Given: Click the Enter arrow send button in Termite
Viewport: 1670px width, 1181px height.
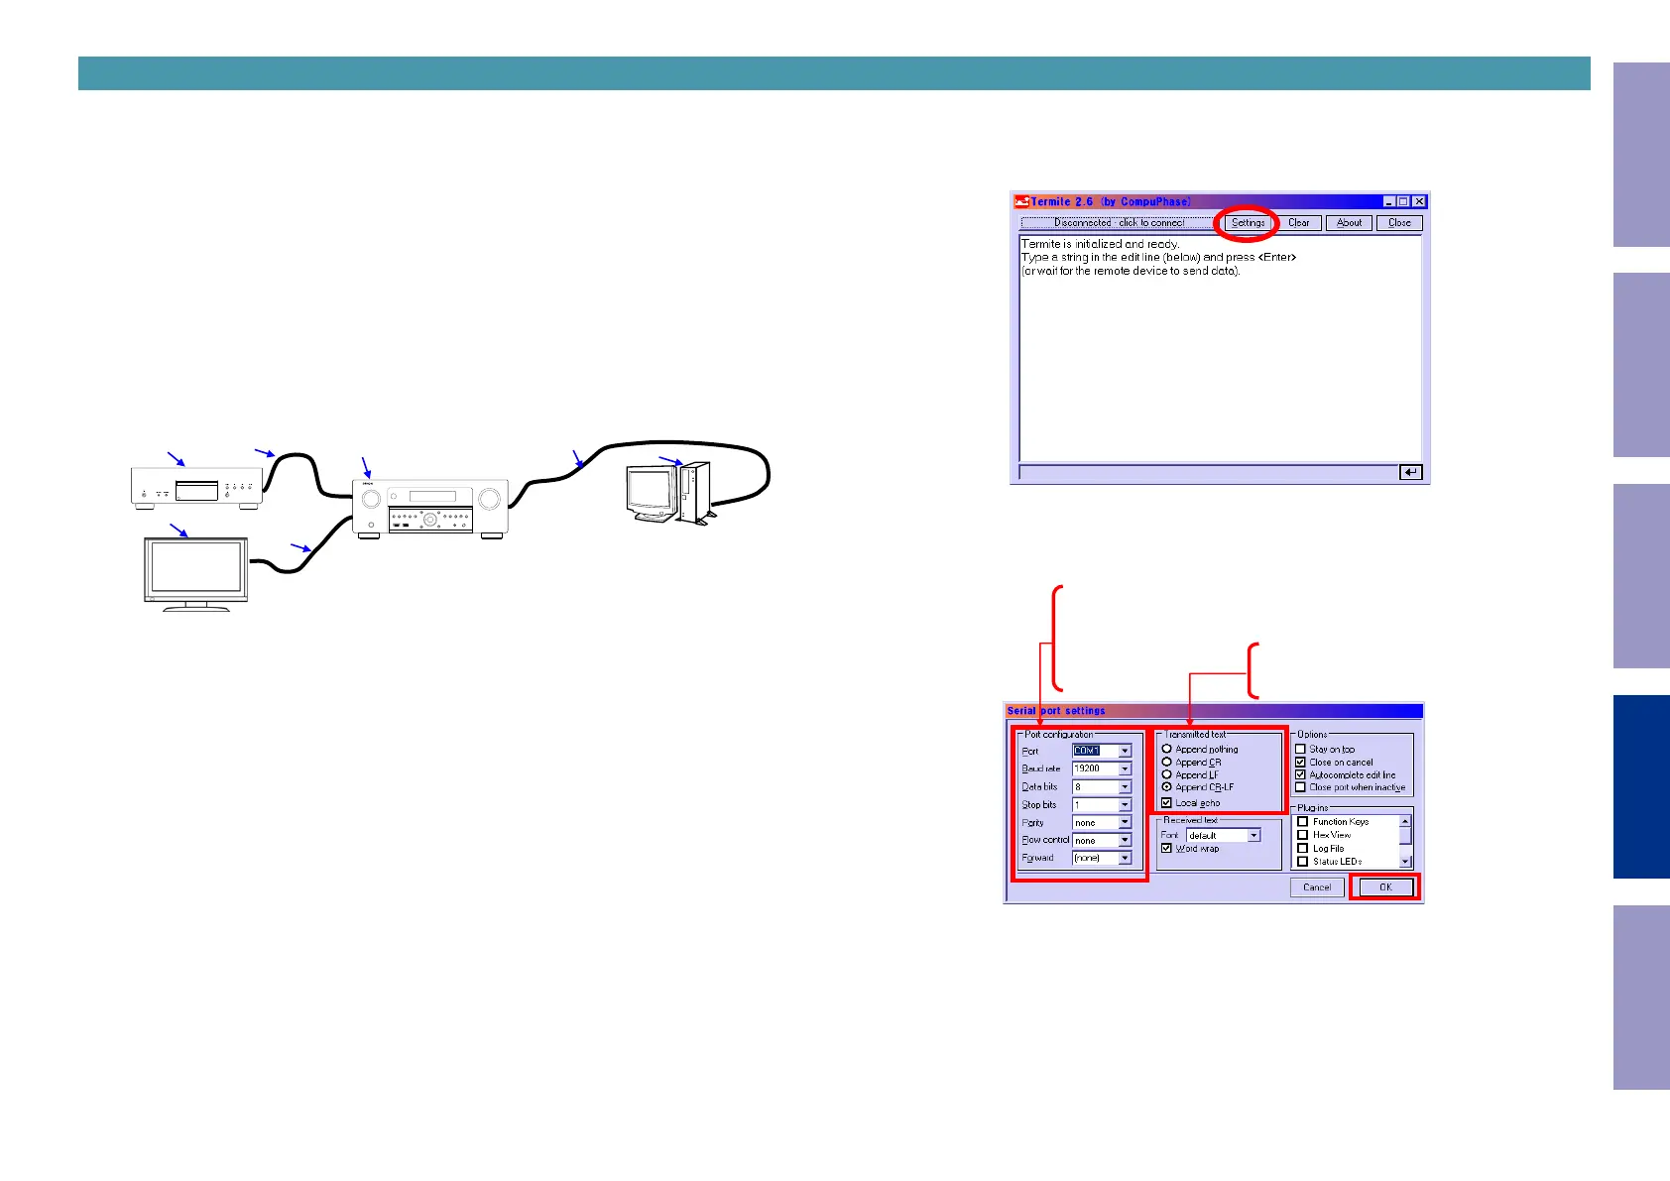Looking at the screenshot, I should pyautogui.click(x=1410, y=473).
